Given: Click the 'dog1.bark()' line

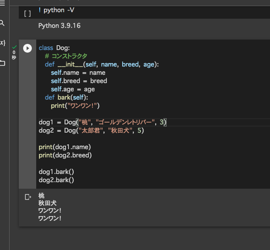Looking at the screenshot, I should pos(56,172).
